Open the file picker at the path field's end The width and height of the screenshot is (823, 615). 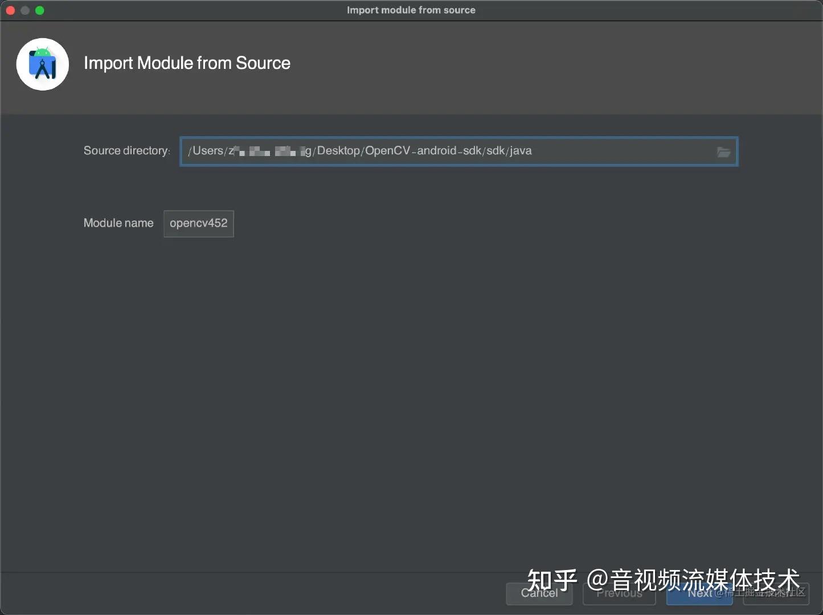point(723,151)
